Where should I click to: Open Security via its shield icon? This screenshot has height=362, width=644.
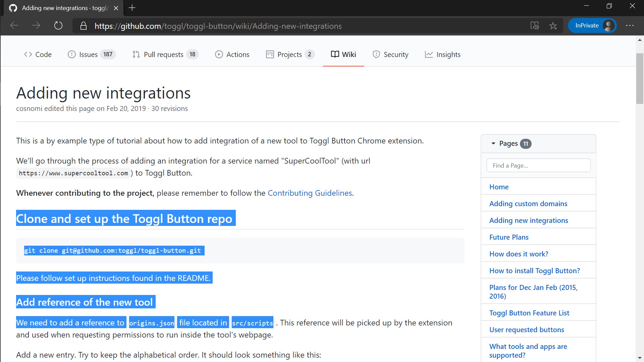pos(376,54)
